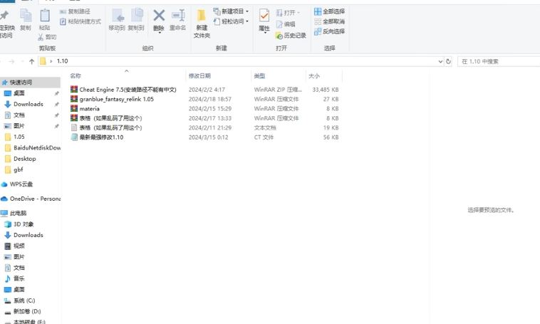Open gbf folder in quick access
The height and width of the screenshot is (324, 540).
click(x=19, y=169)
